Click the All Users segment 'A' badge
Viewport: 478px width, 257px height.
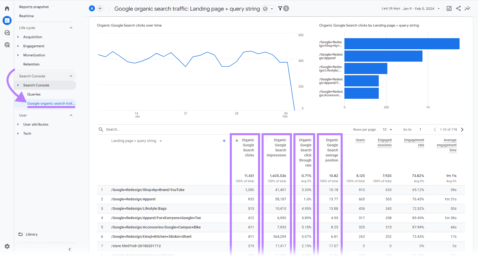92,9
